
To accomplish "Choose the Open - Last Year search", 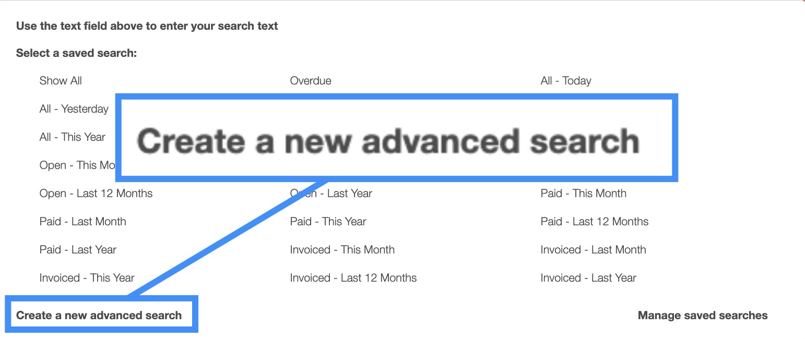I will coord(345,193).
